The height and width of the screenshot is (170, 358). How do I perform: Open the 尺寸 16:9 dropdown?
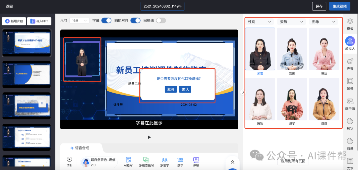click(x=79, y=21)
